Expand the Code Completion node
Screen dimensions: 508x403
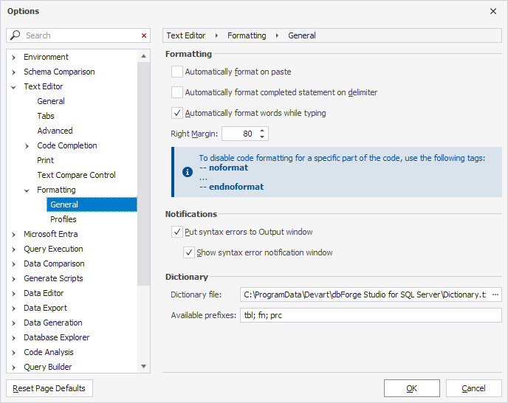(27, 146)
